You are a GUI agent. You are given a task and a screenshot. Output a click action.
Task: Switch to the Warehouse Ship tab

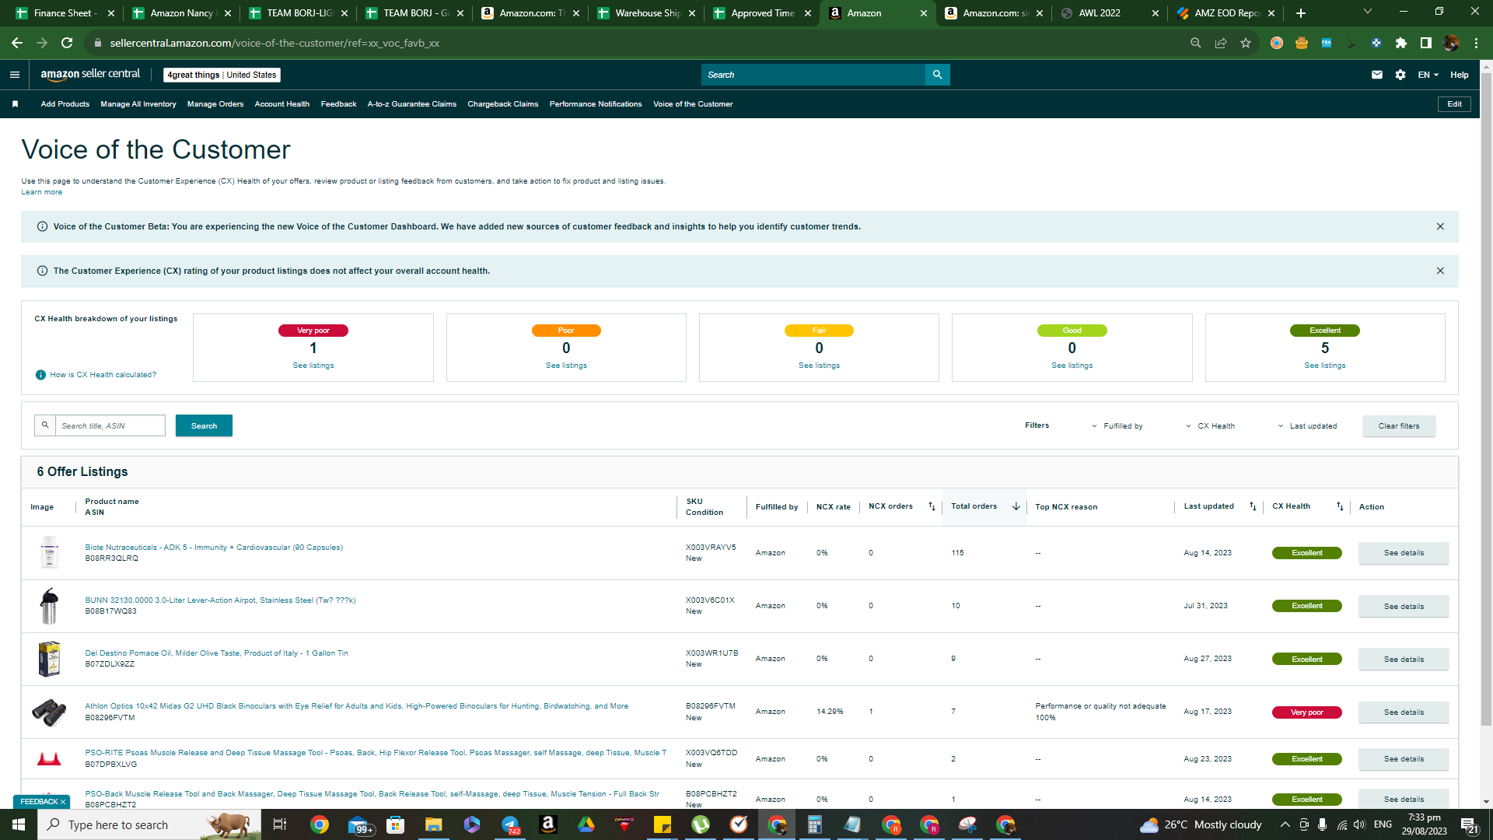pos(645,13)
